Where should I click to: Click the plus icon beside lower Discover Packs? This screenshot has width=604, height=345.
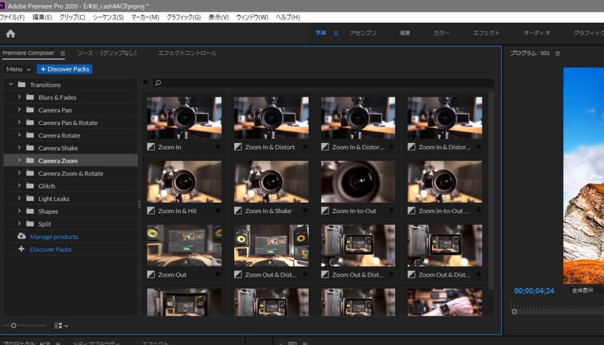[x=22, y=250]
